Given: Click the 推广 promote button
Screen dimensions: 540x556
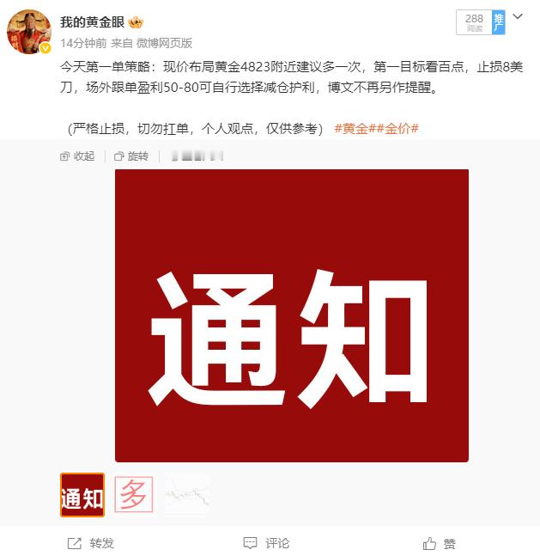Looking at the screenshot, I should 498,22.
